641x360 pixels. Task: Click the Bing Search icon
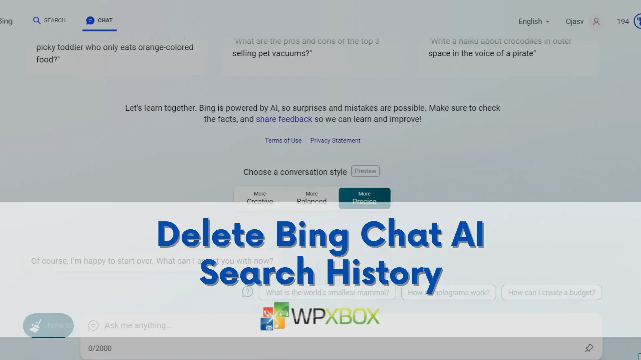[x=37, y=20]
